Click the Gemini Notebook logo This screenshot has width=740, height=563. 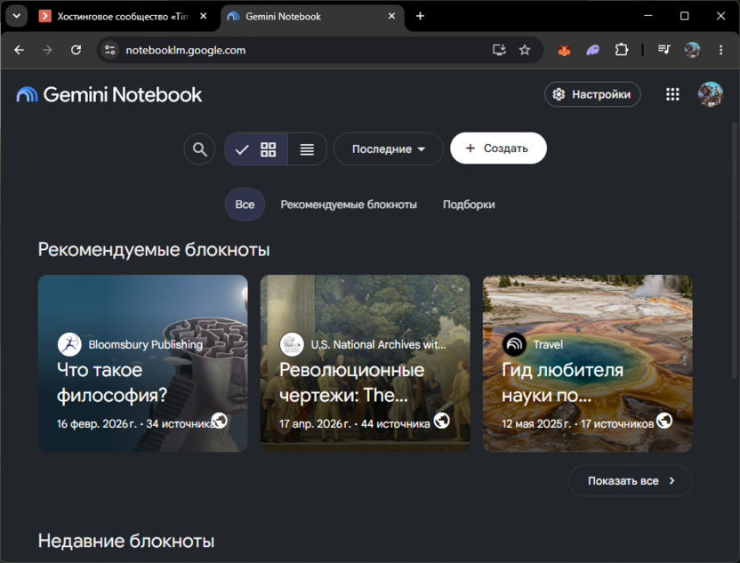[x=109, y=95]
